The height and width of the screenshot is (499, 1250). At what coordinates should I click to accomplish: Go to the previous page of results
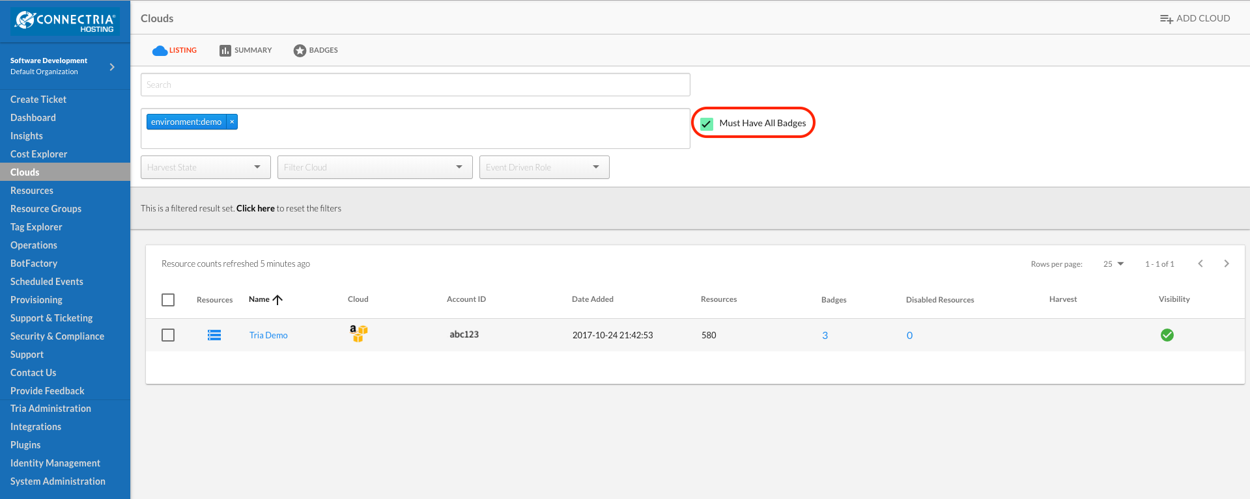1200,263
